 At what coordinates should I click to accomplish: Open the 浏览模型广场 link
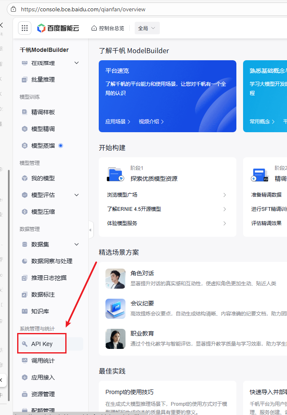click(122, 195)
